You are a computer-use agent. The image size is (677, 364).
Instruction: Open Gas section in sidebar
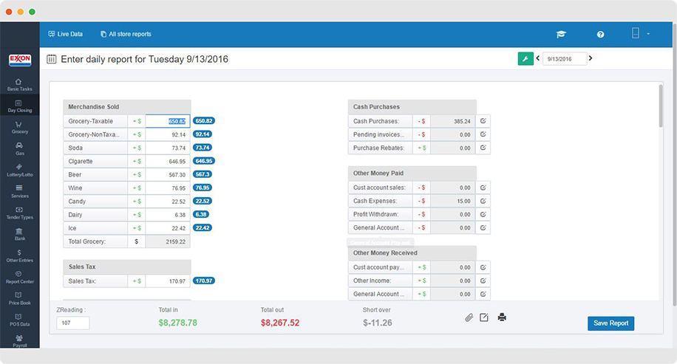[20, 148]
